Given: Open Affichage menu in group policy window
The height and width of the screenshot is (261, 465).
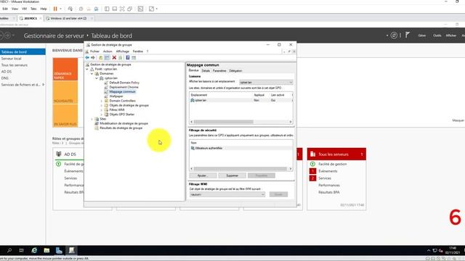Looking at the screenshot, I should point(123,51).
